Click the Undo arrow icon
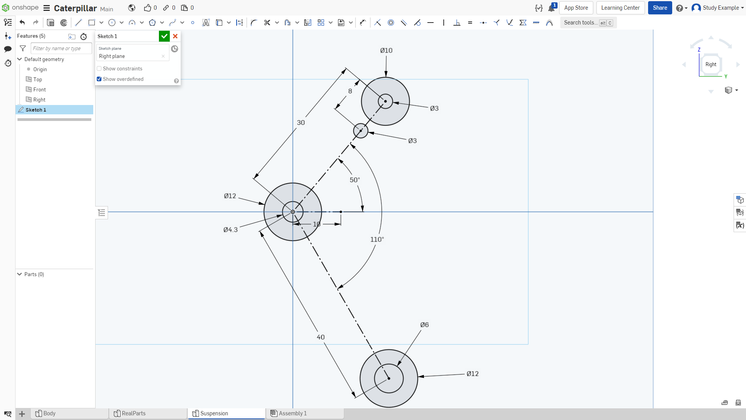746x420 pixels. pos(22,23)
